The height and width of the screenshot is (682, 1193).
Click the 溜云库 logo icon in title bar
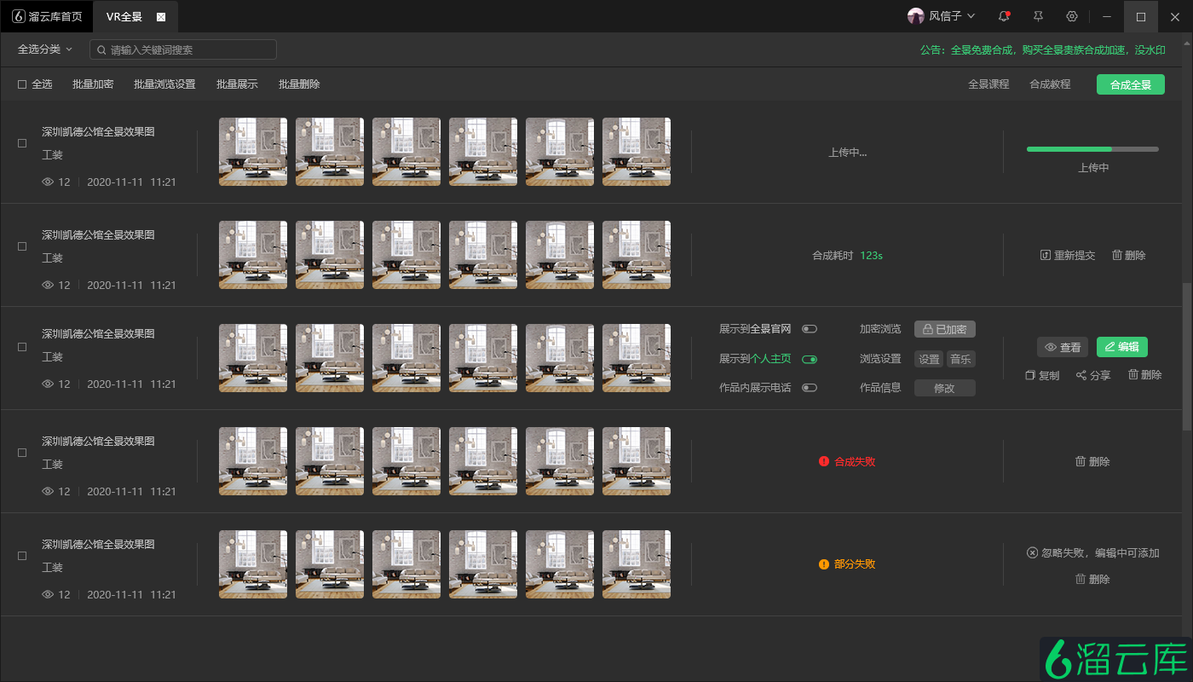point(18,16)
